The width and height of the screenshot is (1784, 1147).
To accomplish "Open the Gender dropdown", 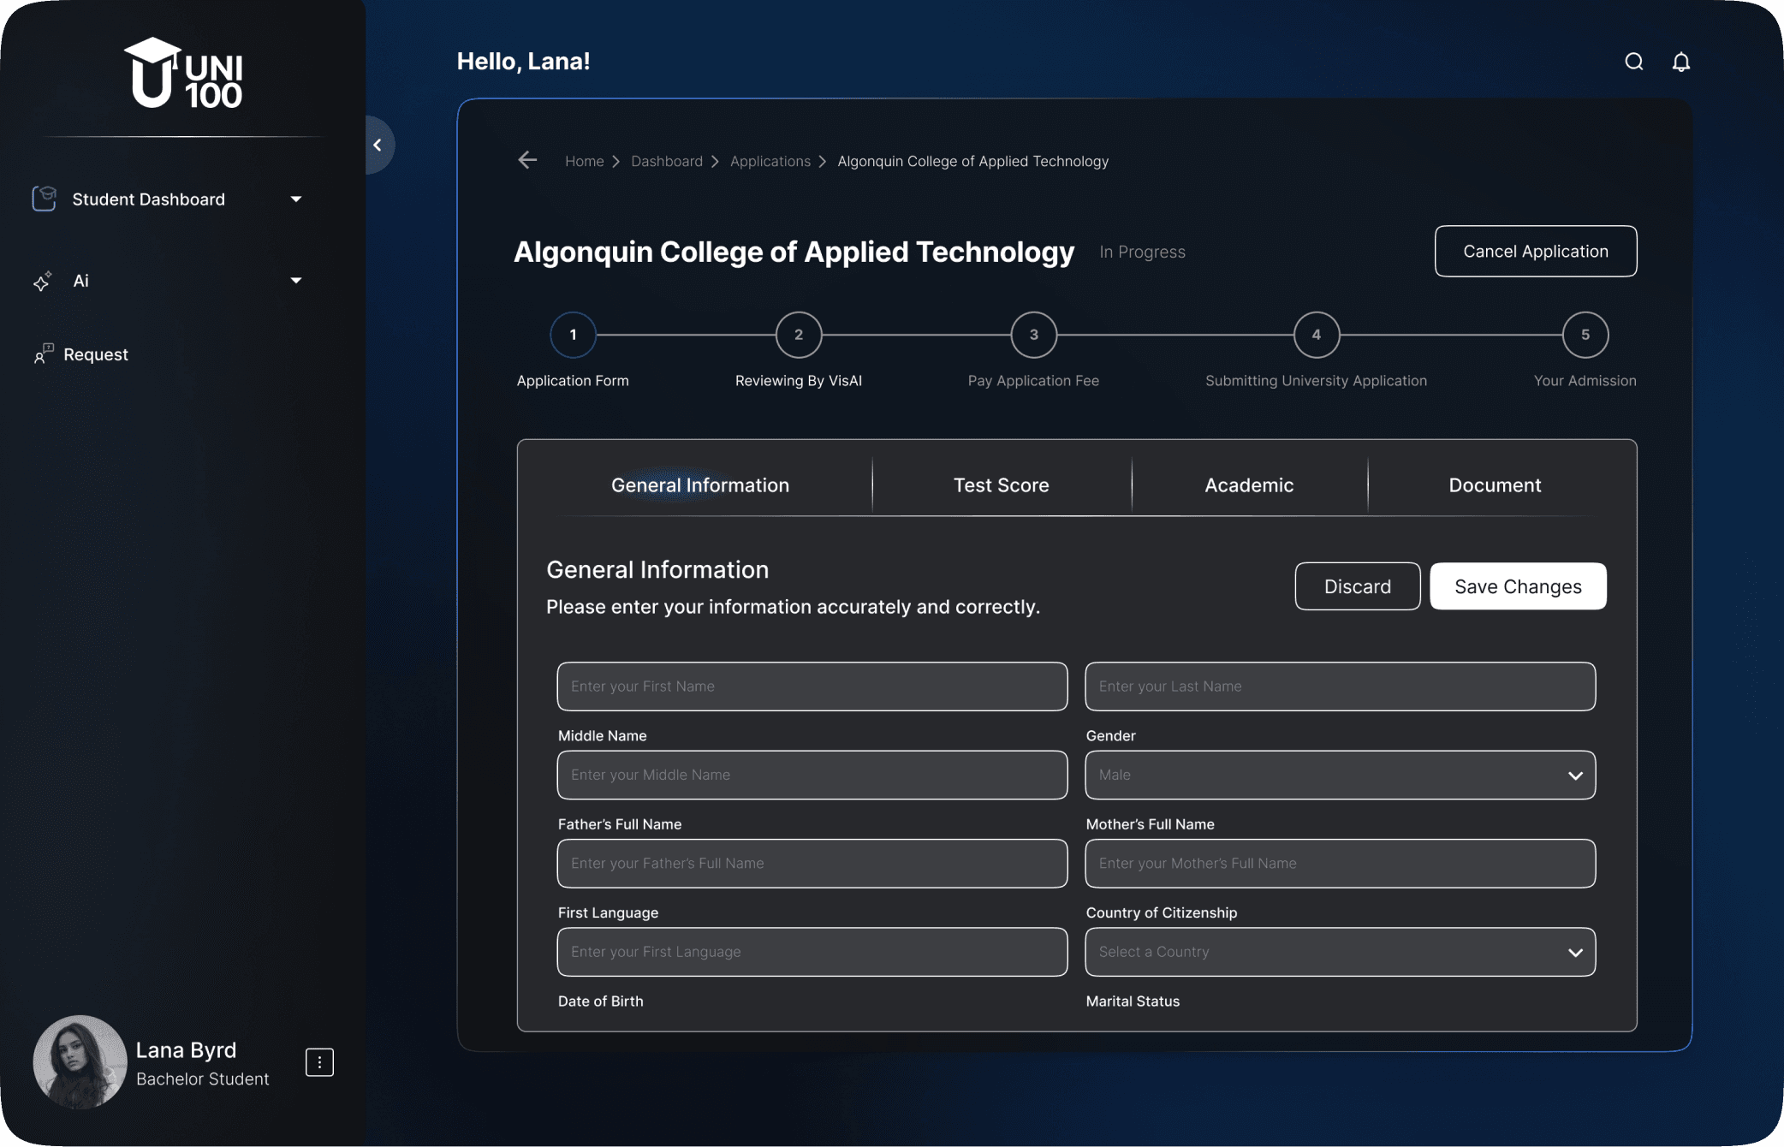I will 1340,775.
